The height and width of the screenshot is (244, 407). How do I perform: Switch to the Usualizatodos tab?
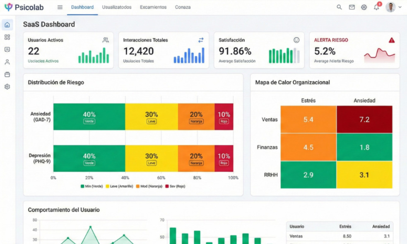click(117, 7)
